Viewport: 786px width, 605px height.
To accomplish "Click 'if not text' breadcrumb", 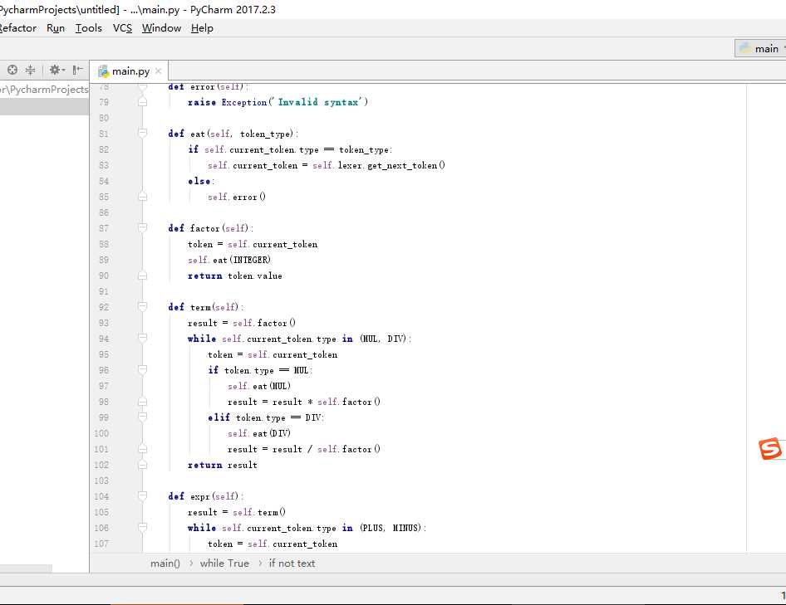I will click(x=292, y=564).
